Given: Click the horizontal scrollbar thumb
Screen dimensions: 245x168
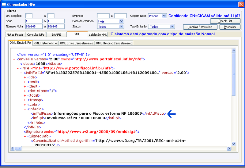Looking at the screenshot, I should [x=18, y=148].
